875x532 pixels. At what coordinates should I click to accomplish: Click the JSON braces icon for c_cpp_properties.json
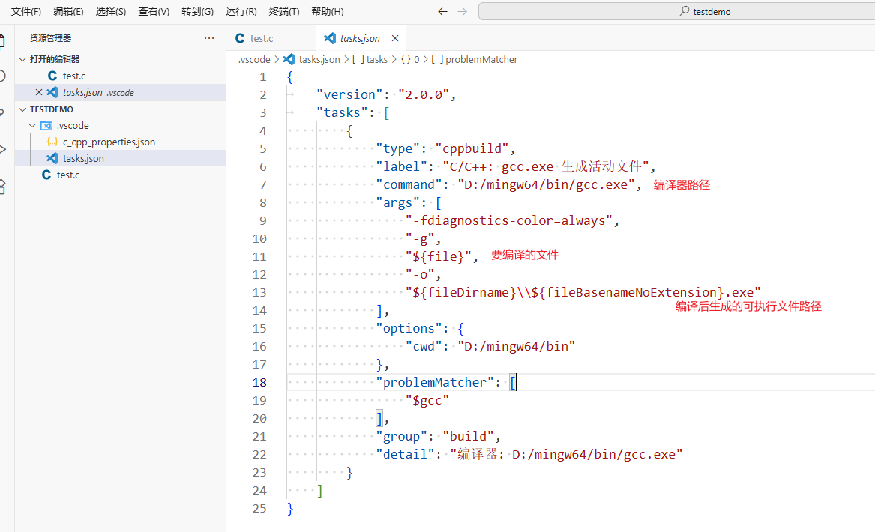pos(52,142)
